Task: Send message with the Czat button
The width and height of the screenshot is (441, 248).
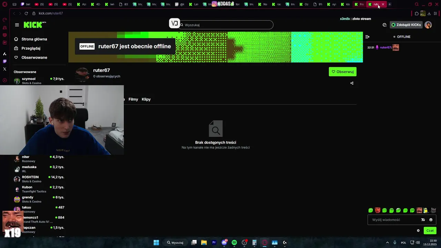Action: (x=430, y=231)
